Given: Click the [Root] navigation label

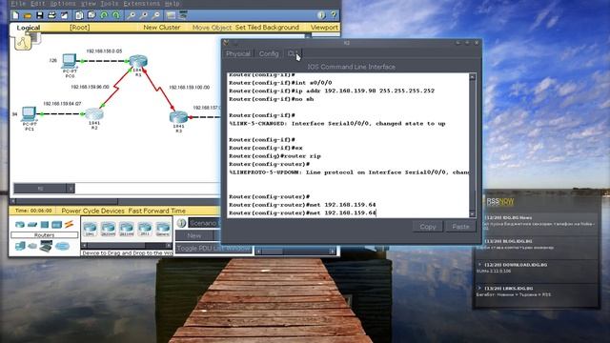Looking at the screenshot, I should tap(80, 28).
